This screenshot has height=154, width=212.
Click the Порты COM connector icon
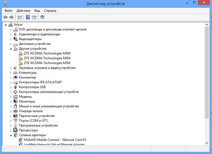(x=15, y=121)
